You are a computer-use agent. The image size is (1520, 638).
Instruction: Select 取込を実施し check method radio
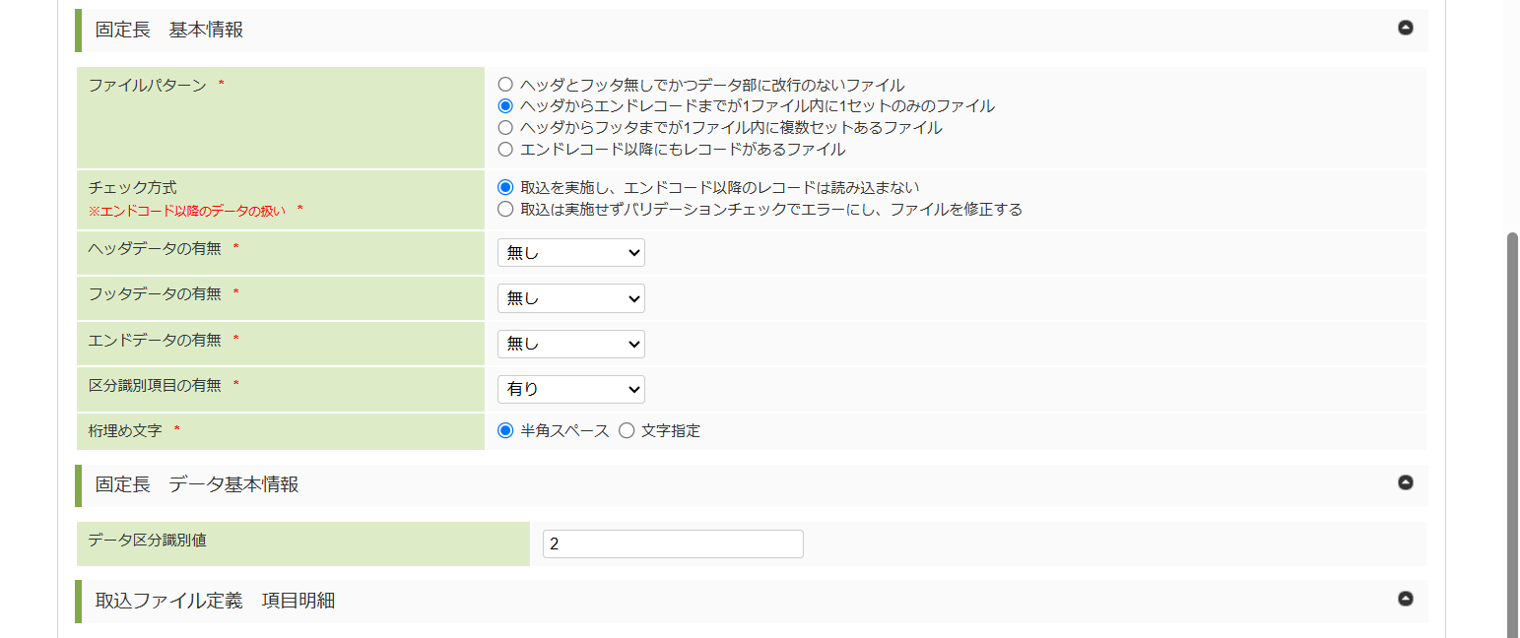coord(506,187)
